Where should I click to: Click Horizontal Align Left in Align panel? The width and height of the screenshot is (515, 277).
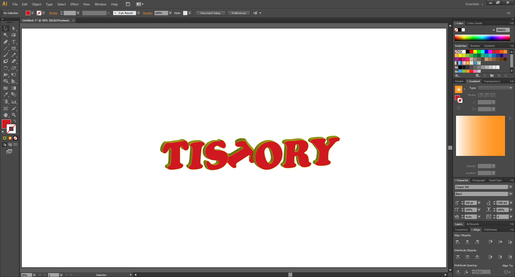[x=458, y=242]
